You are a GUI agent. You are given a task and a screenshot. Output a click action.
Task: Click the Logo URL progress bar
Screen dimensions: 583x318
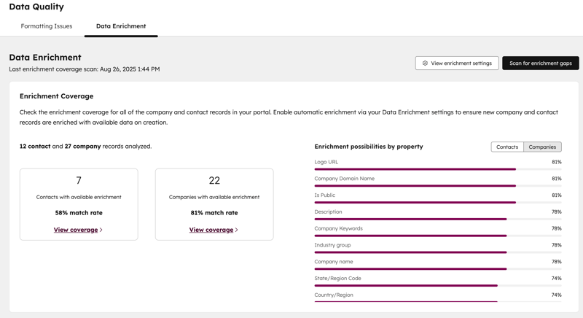pos(437,169)
